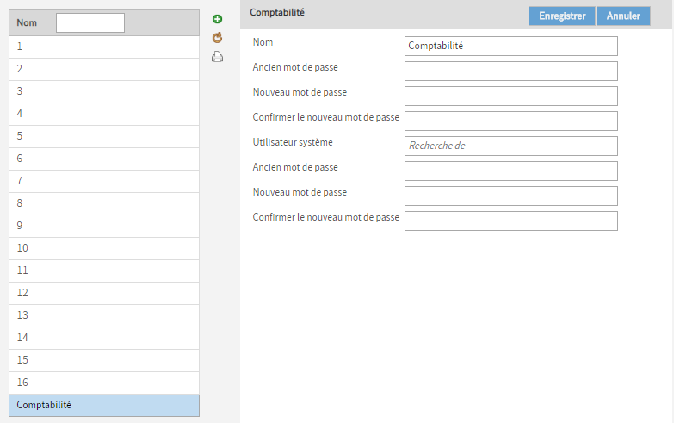The height and width of the screenshot is (423, 674).
Task: Select list row 14
Action: point(104,338)
